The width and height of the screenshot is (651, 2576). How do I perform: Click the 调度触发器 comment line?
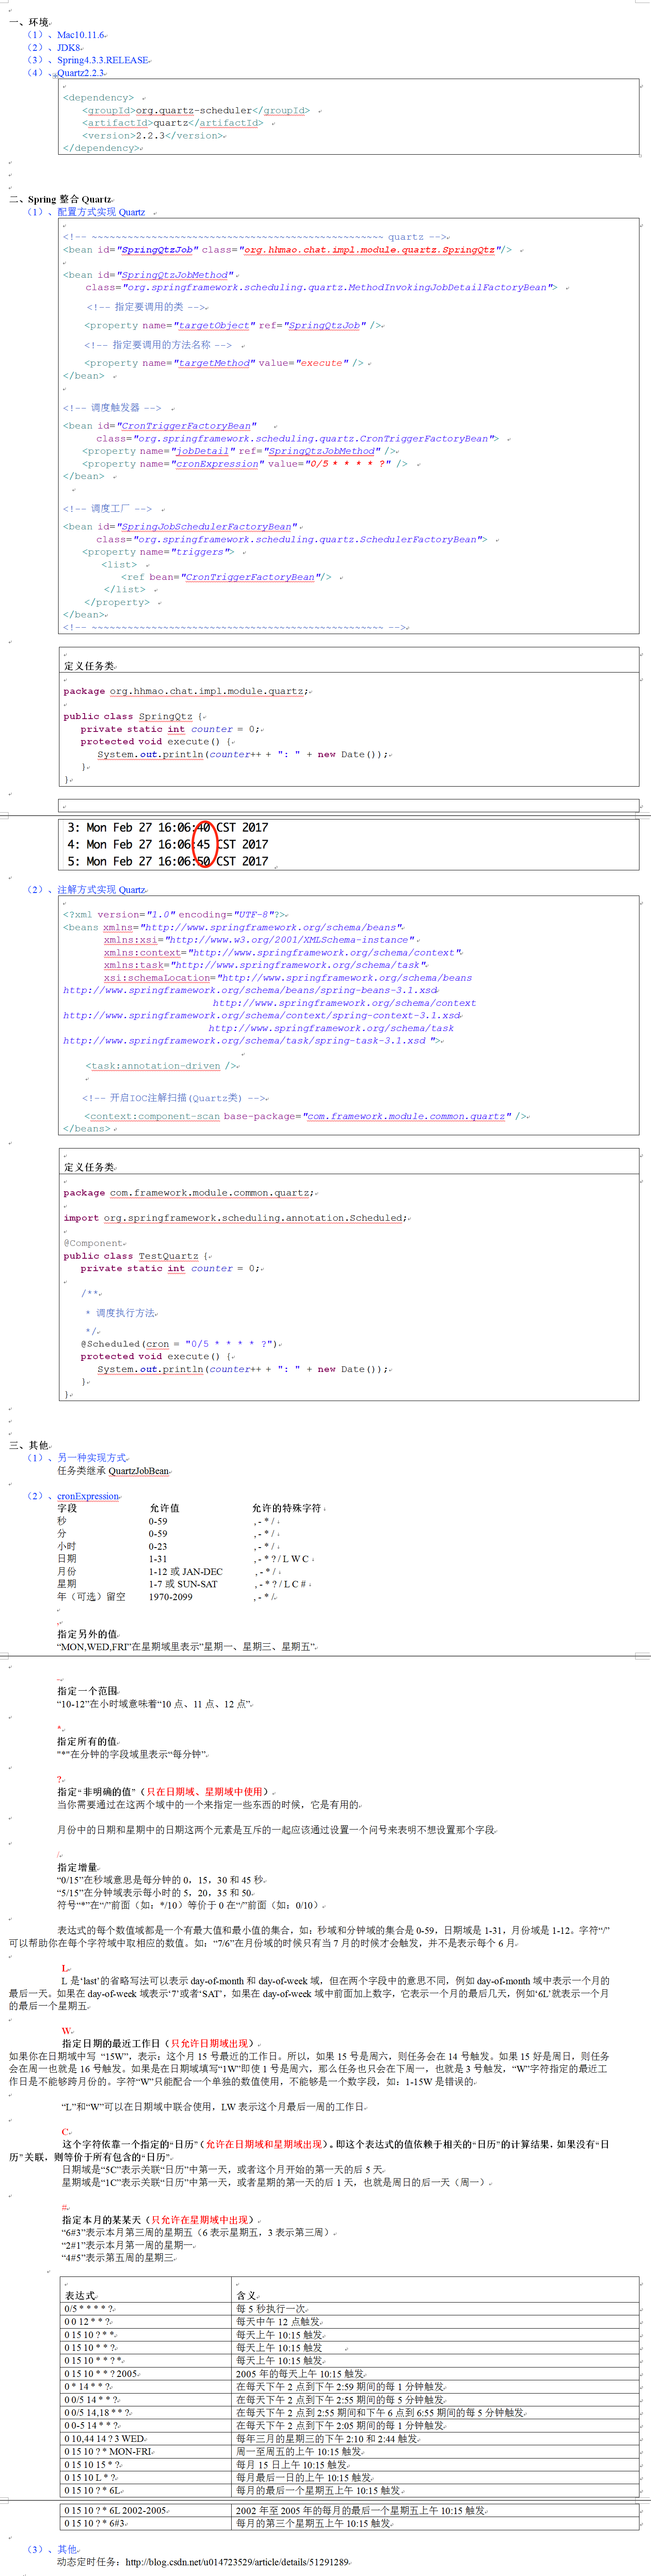tap(112, 408)
